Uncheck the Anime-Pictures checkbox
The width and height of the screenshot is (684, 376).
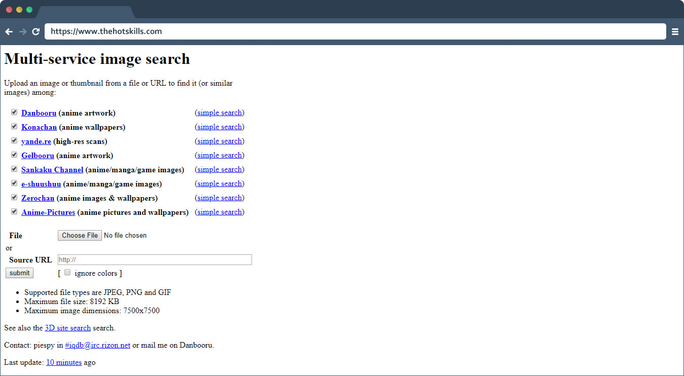click(14, 212)
